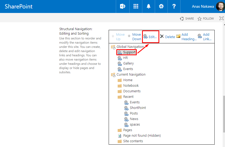
Task: Select Events under Global Navigation
Action: (128, 69)
